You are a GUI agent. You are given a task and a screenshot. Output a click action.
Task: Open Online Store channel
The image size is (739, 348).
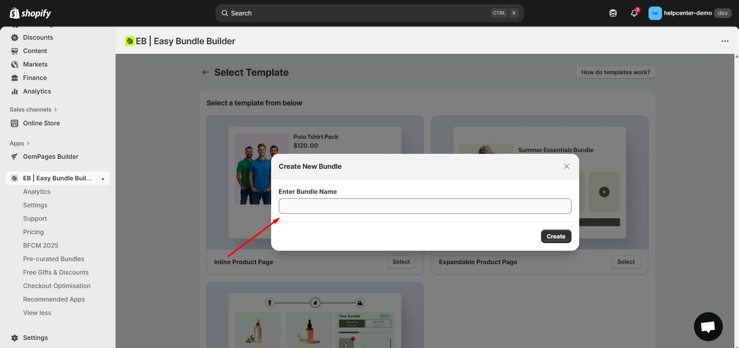[x=42, y=123]
